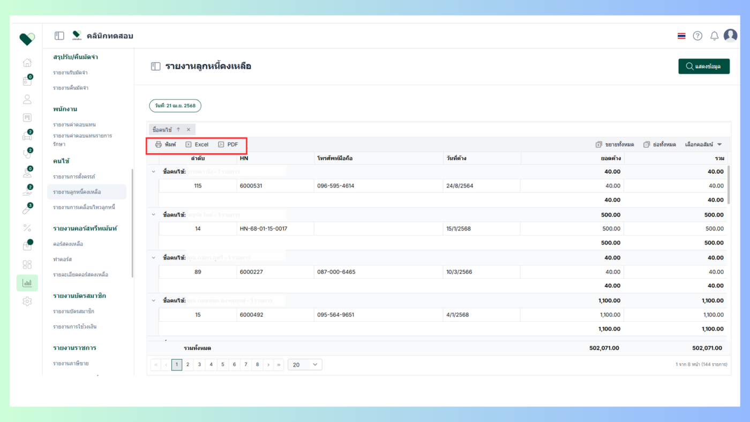Select the highlighted bar chart reports icon

click(x=27, y=283)
